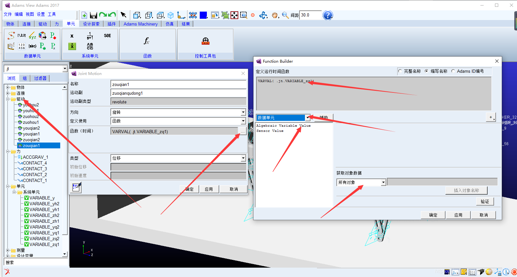Open help with the blue question mark

(x=328, y=15)
